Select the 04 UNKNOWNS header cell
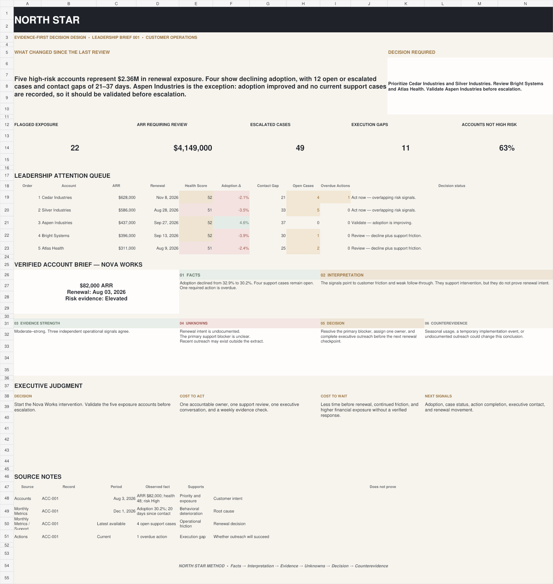The height and width of the screenshot is (584, 553). (x=250, y=323)
